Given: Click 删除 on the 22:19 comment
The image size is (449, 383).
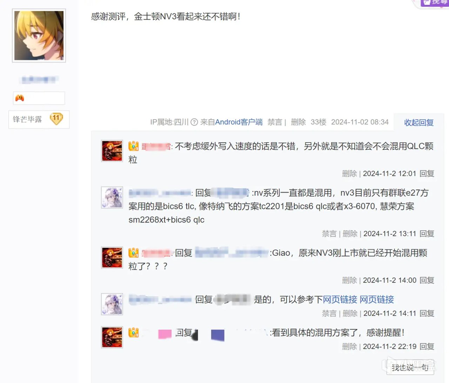Looking at the screenshot, I should pyautogui.click(x=349, y=347).
